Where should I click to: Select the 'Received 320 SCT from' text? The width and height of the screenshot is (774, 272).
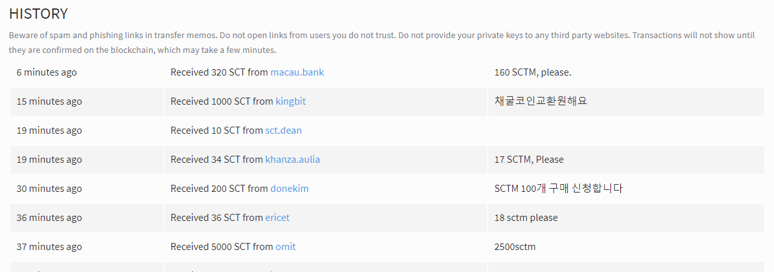(x=219, y=72)
